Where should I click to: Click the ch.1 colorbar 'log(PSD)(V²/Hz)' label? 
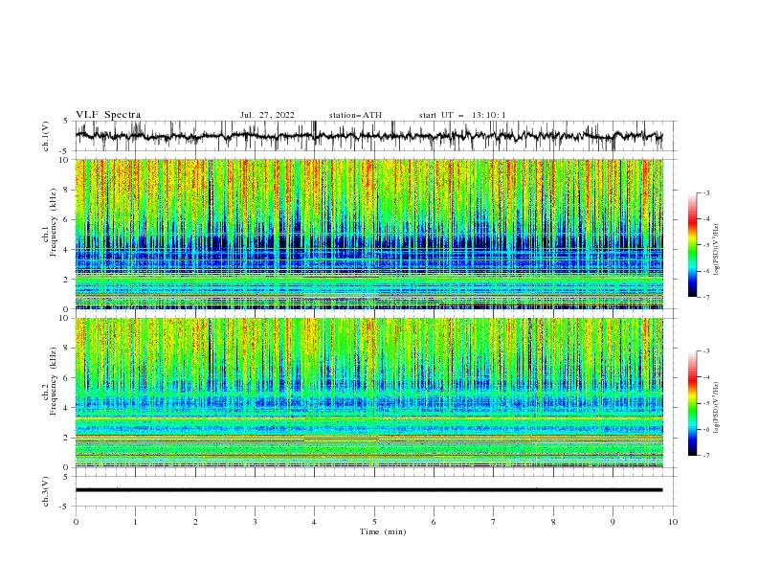716,250
